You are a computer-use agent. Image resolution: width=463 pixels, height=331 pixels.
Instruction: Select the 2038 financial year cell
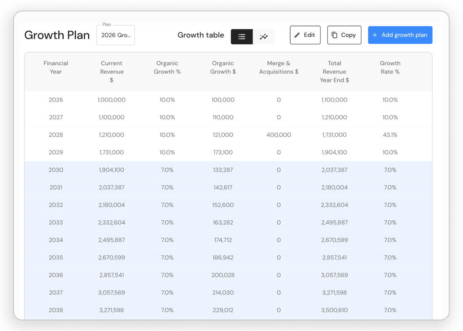(56, 310)
